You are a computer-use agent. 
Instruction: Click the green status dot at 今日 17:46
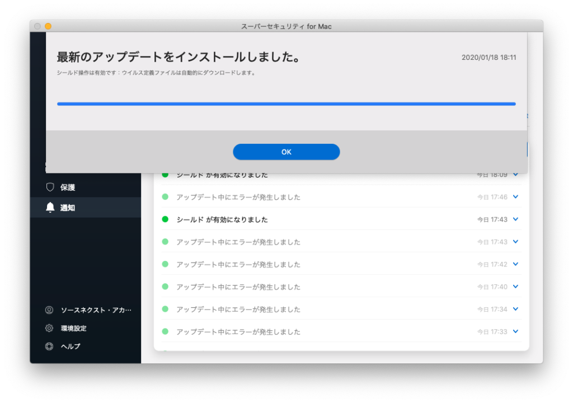(165, 197)
